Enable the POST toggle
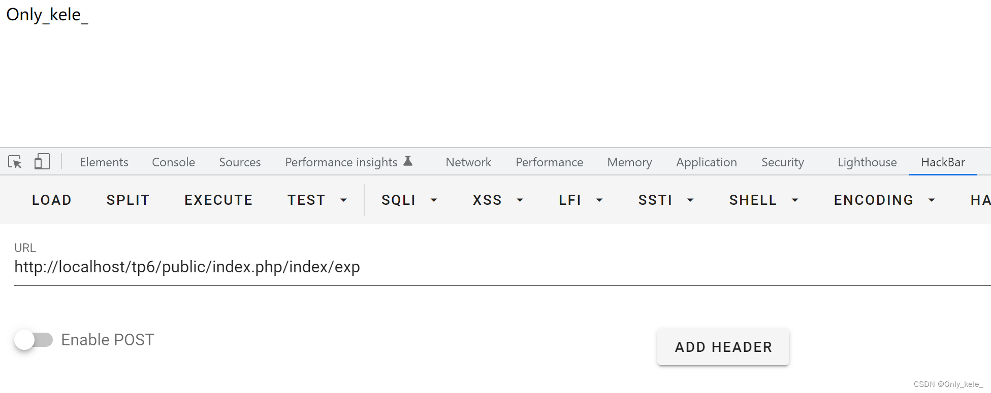The width and height of the screenshot is (991, 393). pyautogui.click(x=34, y=340)
